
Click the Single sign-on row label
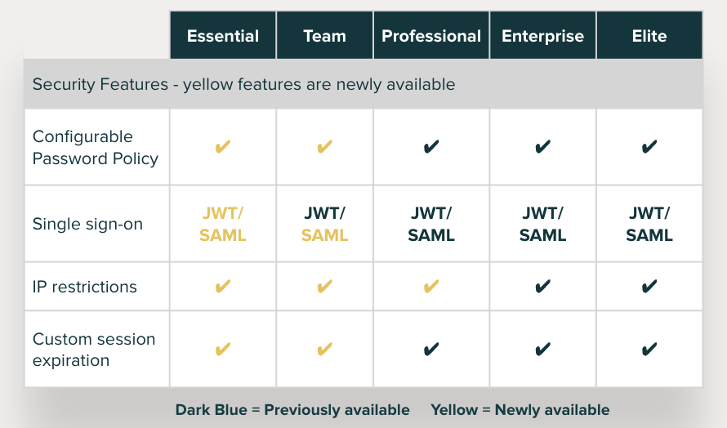[x=87, y=224]
